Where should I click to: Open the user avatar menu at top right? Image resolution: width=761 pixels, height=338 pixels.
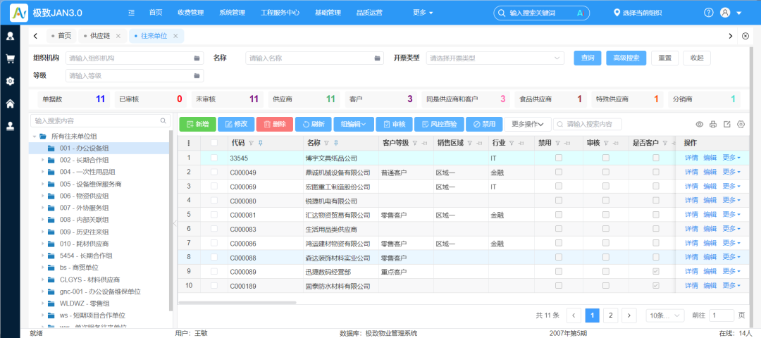pos(725,13)
